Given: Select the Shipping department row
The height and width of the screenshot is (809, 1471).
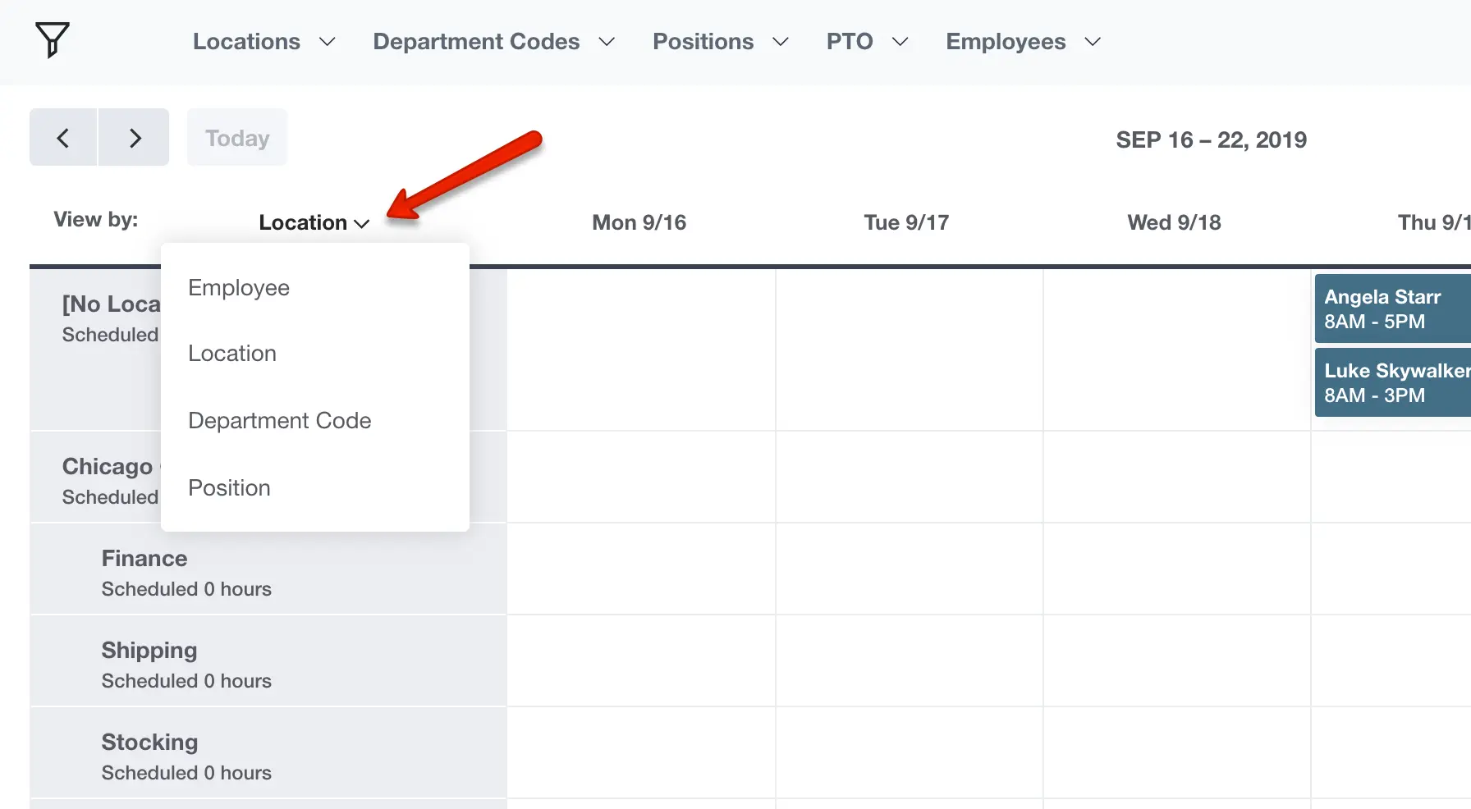Looking at the screenshot, I should point(268,661).
